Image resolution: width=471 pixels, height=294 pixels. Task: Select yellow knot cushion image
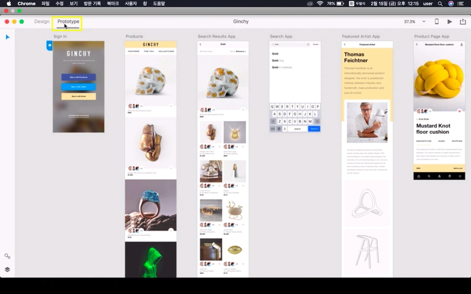click(439, 78)
